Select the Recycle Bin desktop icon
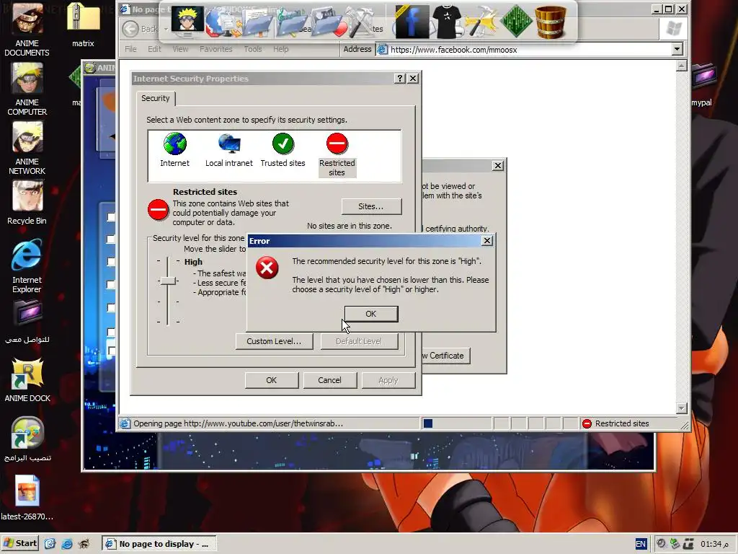 [27, 203]
